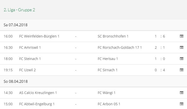Screen dimensions: 187x109
Task: View FC Herisau 1 team
Action: coord(108,59)
